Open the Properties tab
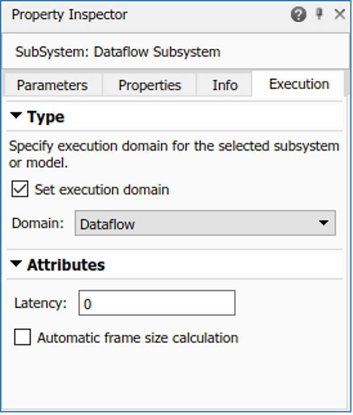 click(149, 85)
